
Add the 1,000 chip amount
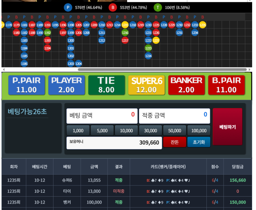pyautogui.click(x=78, y=131)
